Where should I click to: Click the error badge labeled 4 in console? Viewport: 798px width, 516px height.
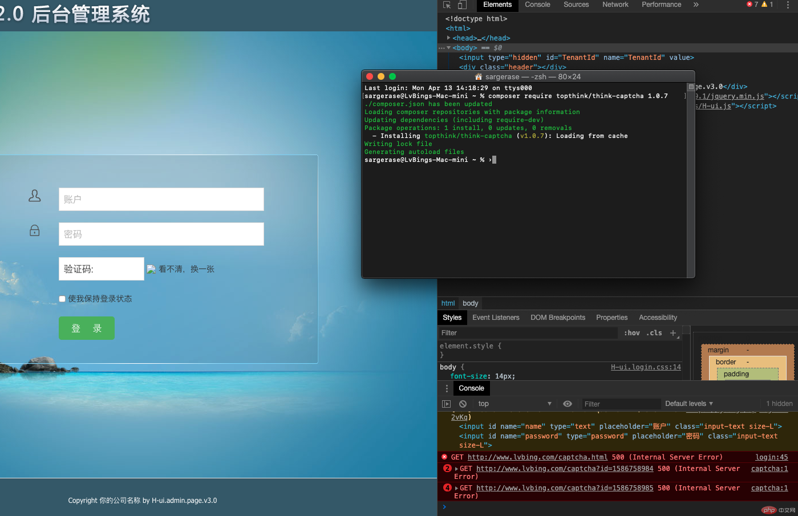448,487
